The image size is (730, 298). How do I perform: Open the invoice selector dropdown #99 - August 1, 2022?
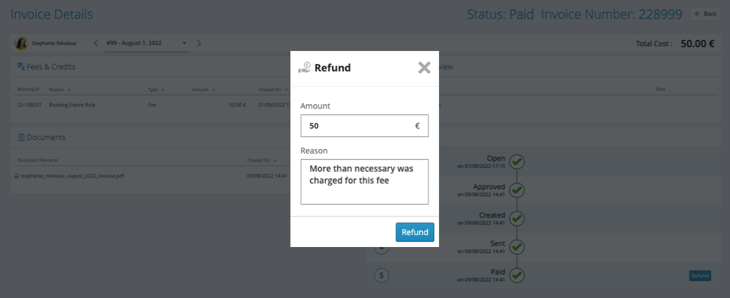(147, 43)
